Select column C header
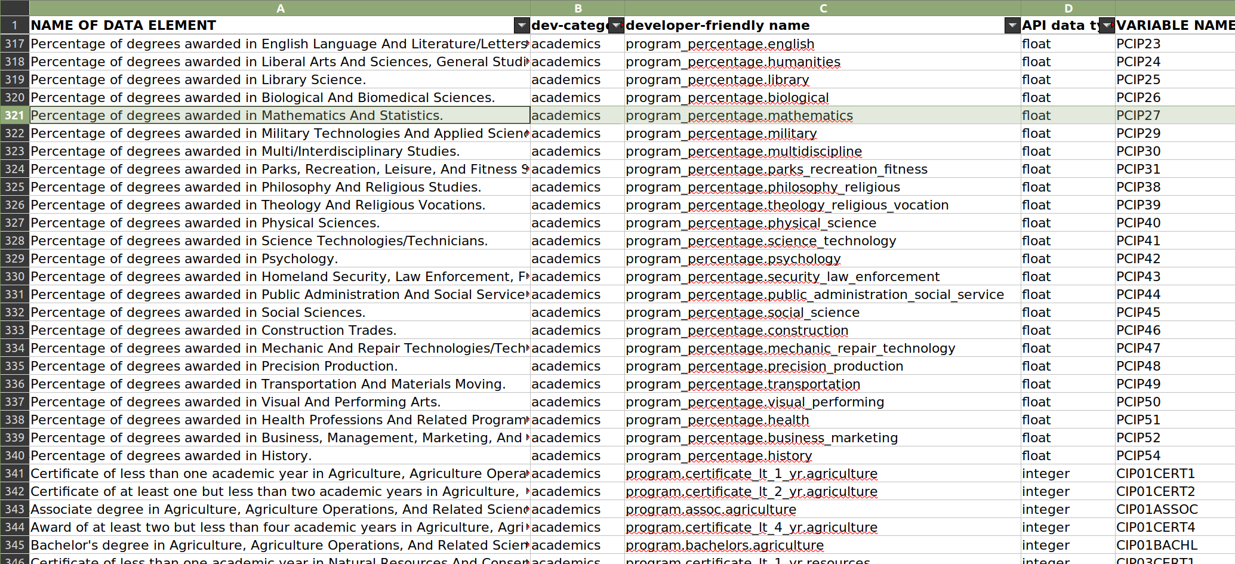 tap(823, 8)
